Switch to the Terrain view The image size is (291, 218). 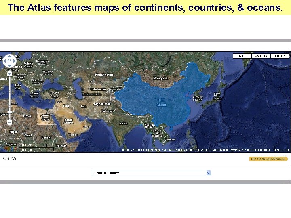click(280, 56)
